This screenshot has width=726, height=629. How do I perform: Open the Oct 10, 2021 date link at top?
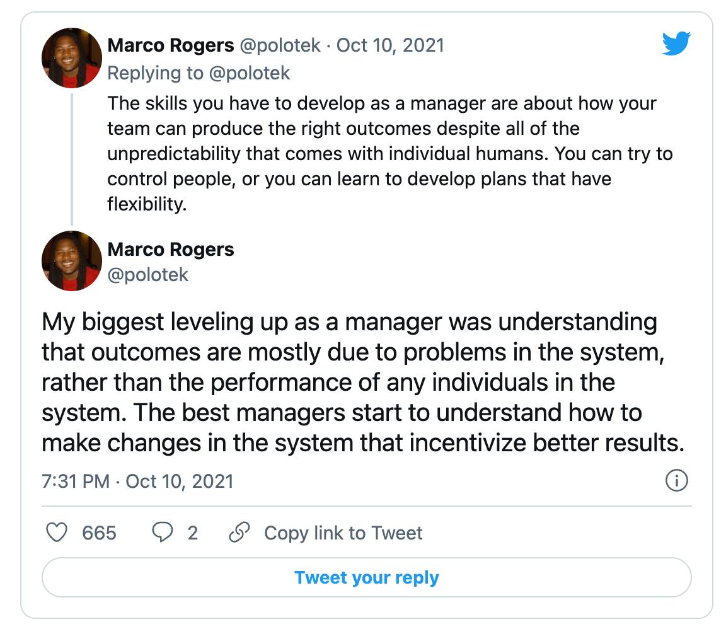click(x=390, y=45)
